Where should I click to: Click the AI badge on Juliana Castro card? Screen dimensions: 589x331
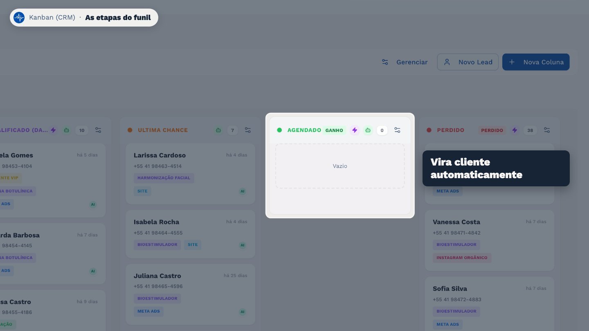[x=243, y=312]
